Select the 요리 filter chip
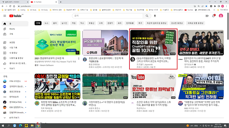229x128 pixels. [120, 23]
